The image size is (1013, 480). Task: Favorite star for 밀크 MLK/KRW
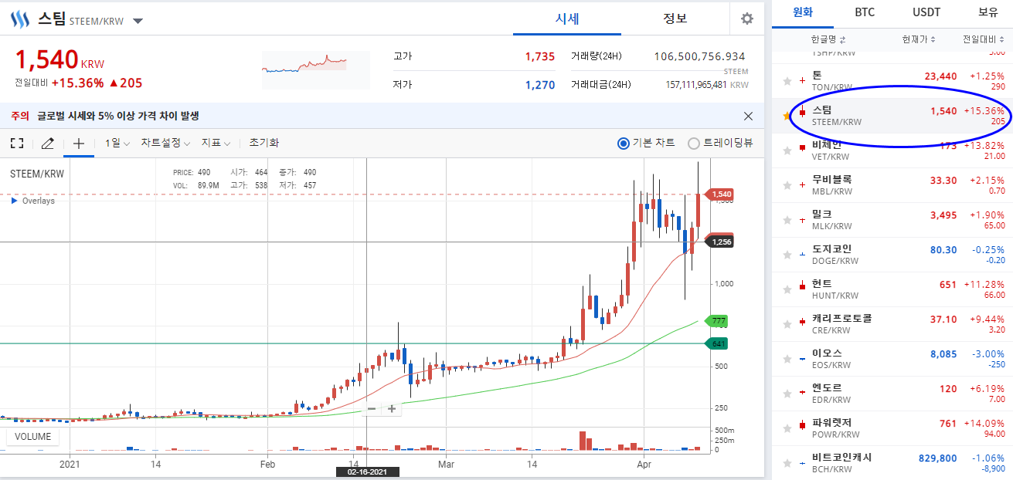787,219
